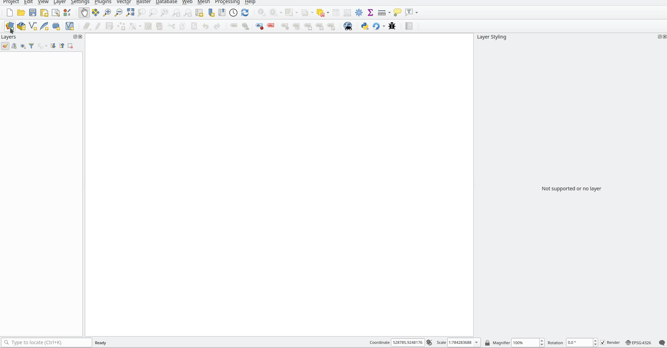The width and height of the screenshot is (667, 348).
Task: Open the Temporal Controller clock icon
Action: tap(233, 13)
